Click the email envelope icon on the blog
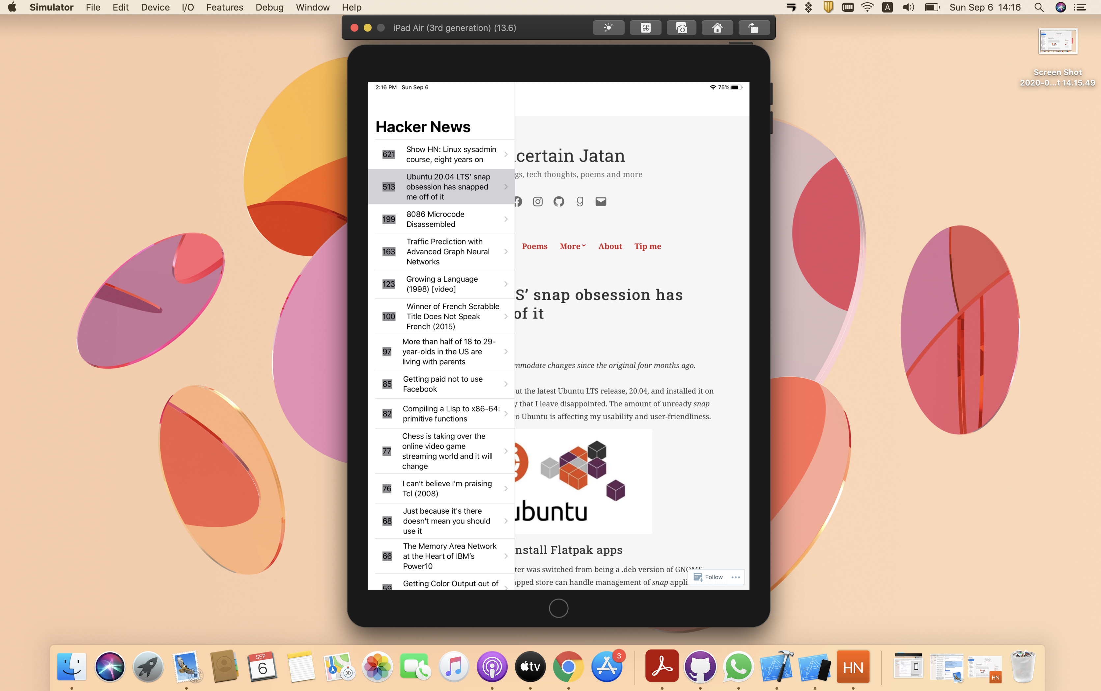 tap(601, 201)
